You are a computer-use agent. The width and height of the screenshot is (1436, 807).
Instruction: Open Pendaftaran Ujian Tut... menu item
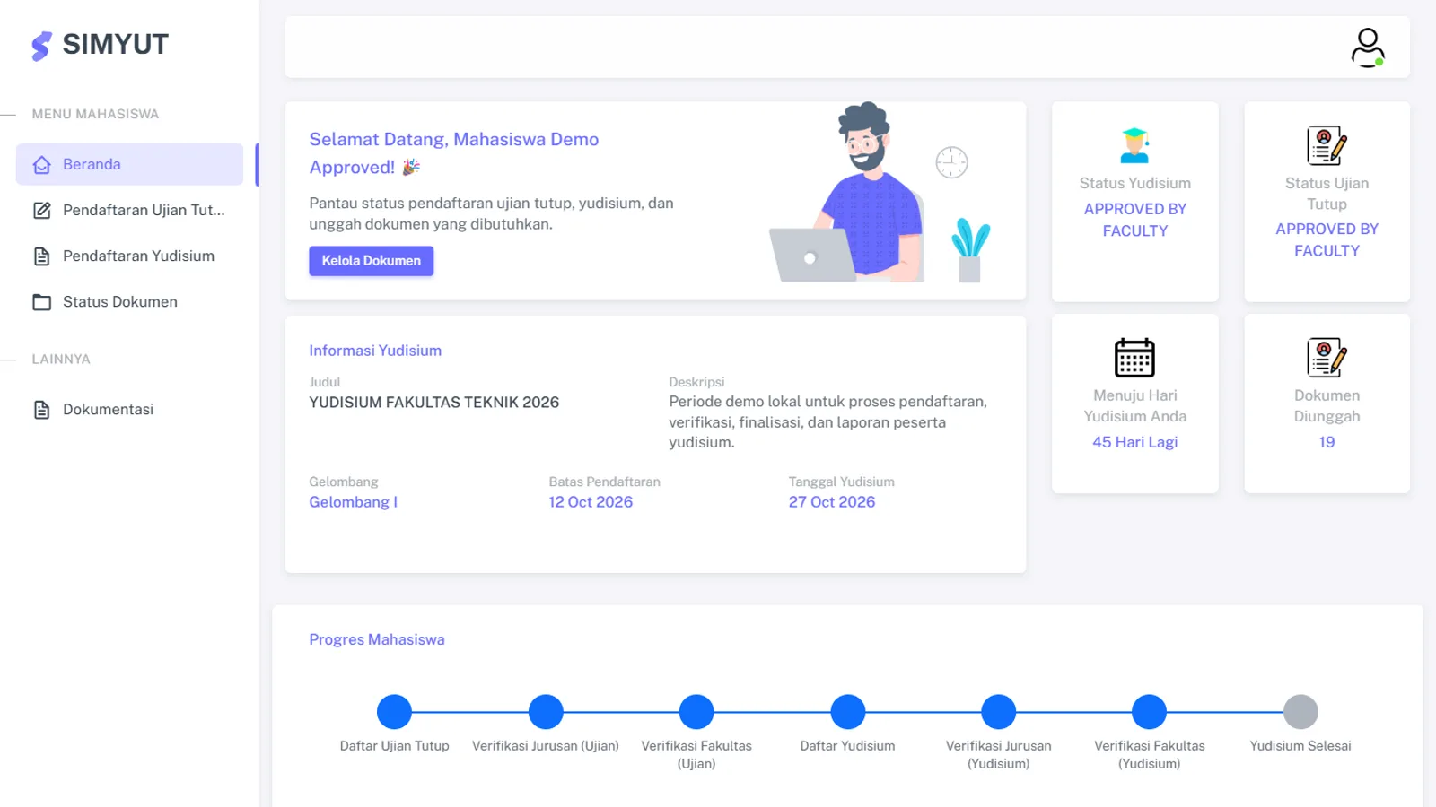129,211
